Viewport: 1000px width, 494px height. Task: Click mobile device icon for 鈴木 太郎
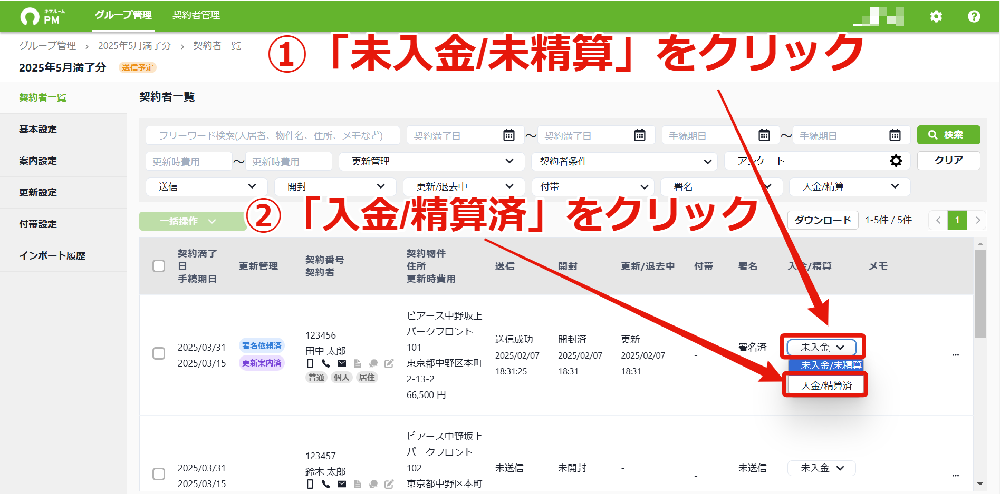point(310,484)
